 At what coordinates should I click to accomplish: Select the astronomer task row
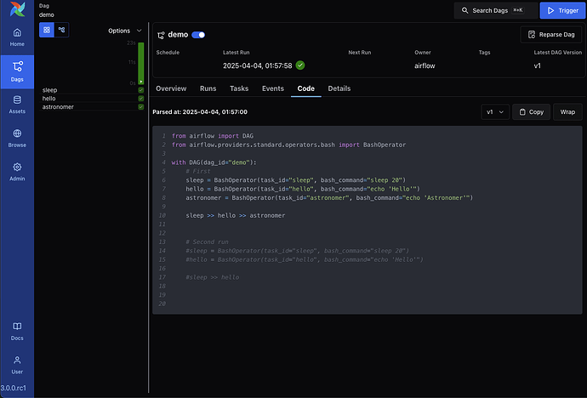93,107
